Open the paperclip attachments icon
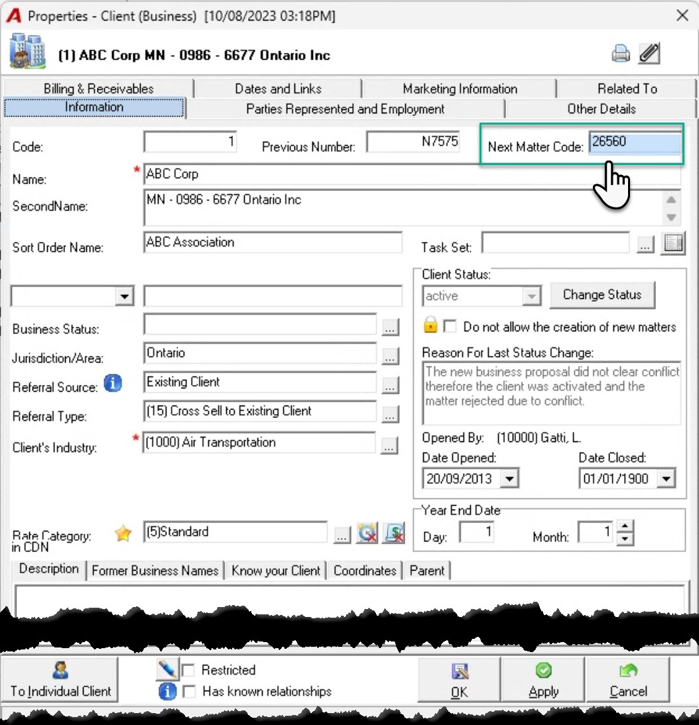The width and height of the screenshot is (699, 725). point(649,54)
